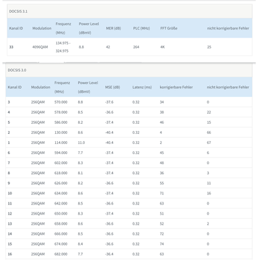Click frequency 650.000 in the channel 12 row
Viewport: 257px width, 269px height.
pos(61,214)
